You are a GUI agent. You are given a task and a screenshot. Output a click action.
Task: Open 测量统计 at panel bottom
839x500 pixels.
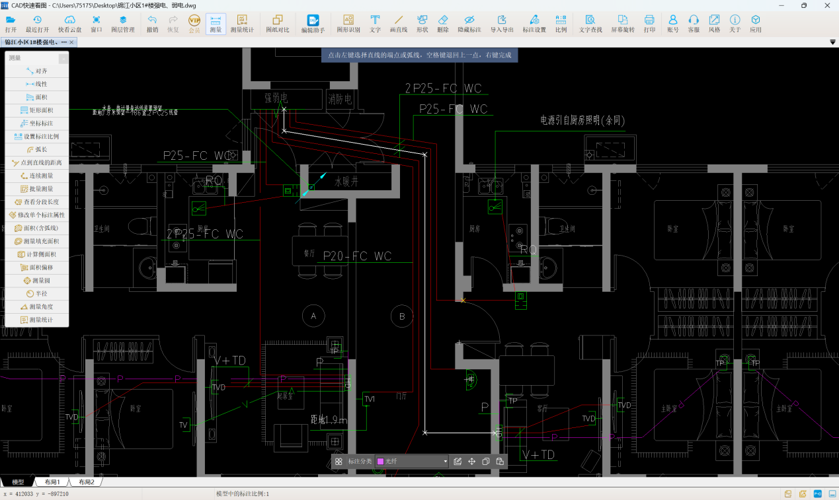[37, 320]
